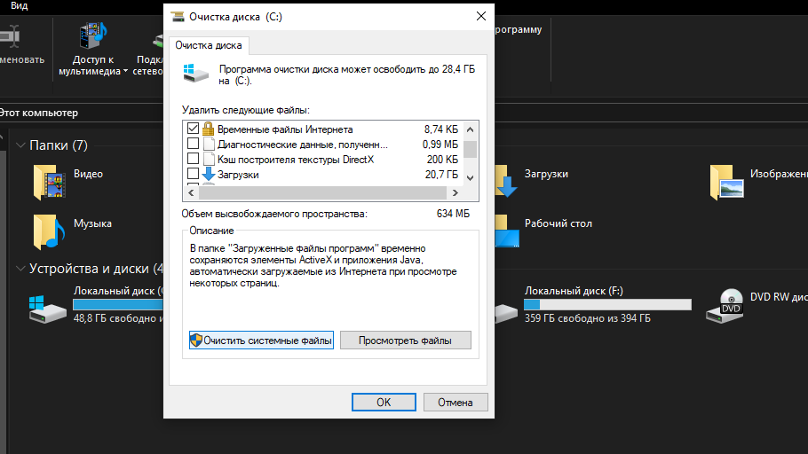808x454 pixels.
Task: Select Локальный диск (F:) drive icon
Action: [506, 312]
